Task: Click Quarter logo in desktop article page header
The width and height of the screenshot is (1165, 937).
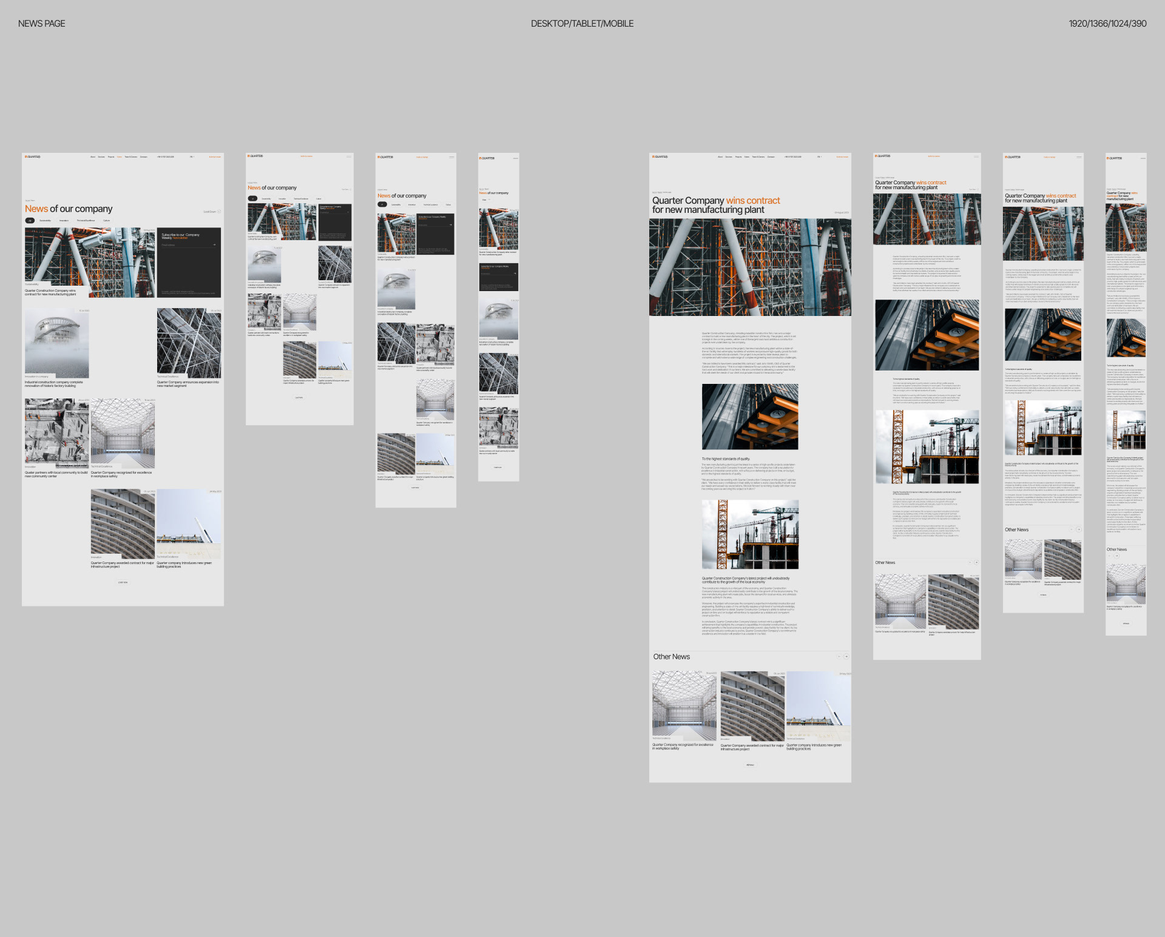Action: (660, 156)
